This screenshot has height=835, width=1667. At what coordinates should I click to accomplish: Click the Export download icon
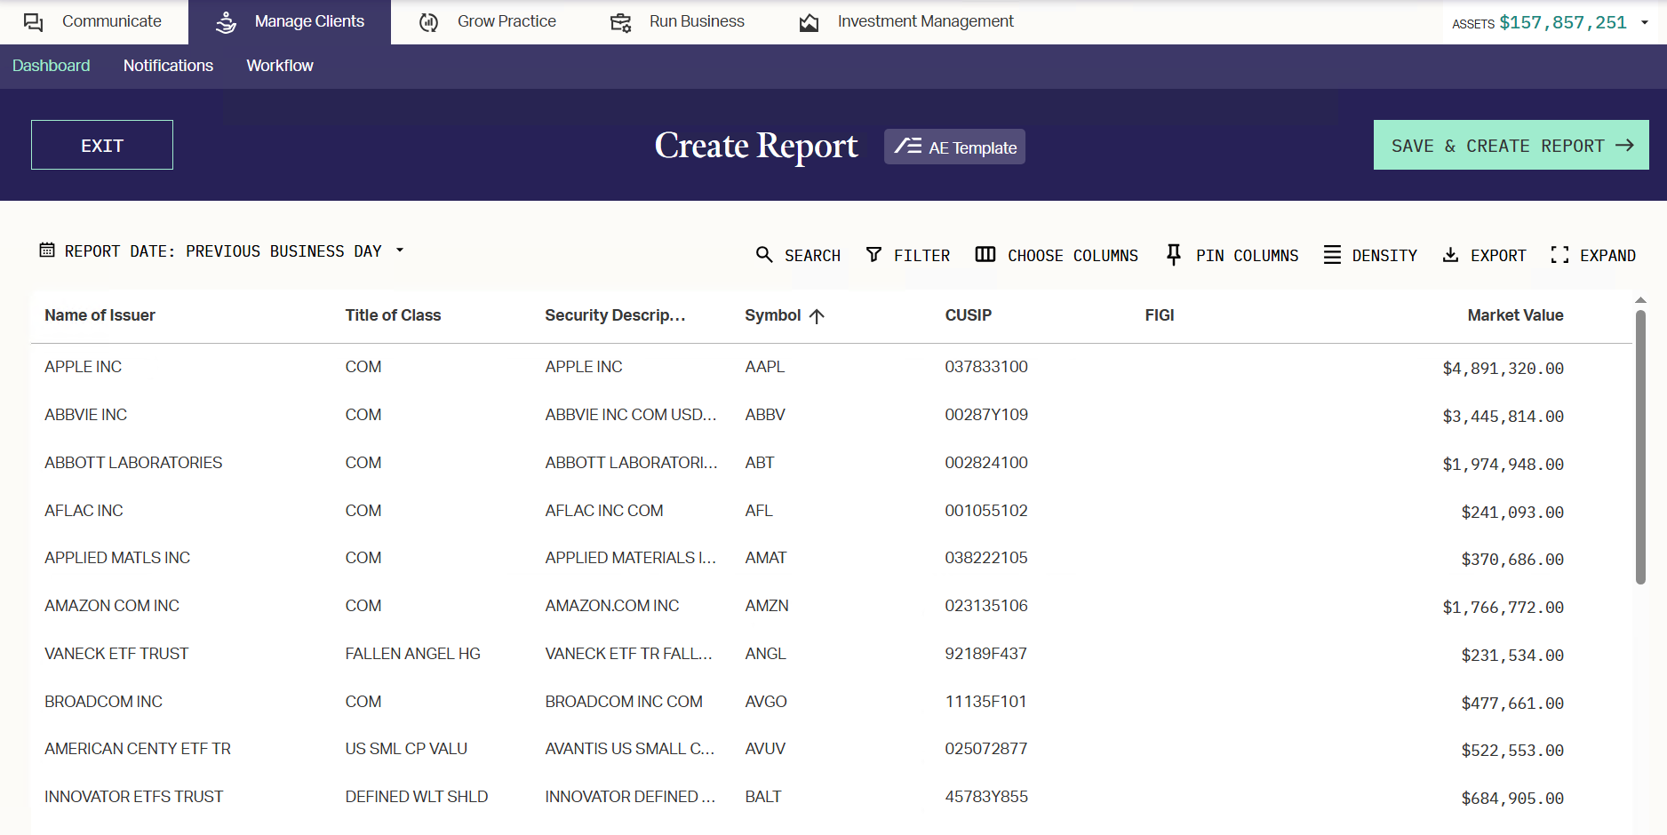coord(1450,255)
